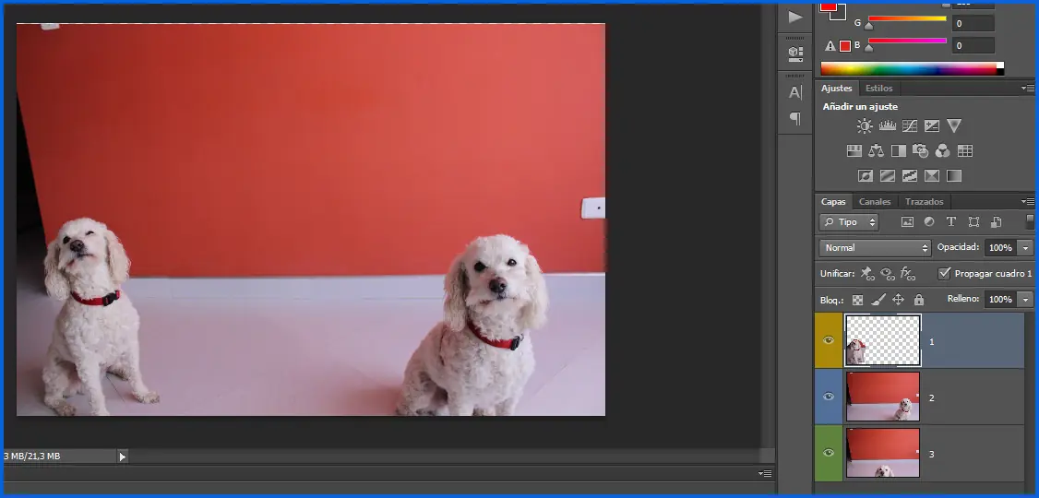
Task: Pick a color from the spectrum ramp
Action: (x=912, y=68)
